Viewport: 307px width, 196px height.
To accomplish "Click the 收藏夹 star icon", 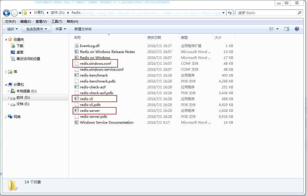I will (10, 39).
